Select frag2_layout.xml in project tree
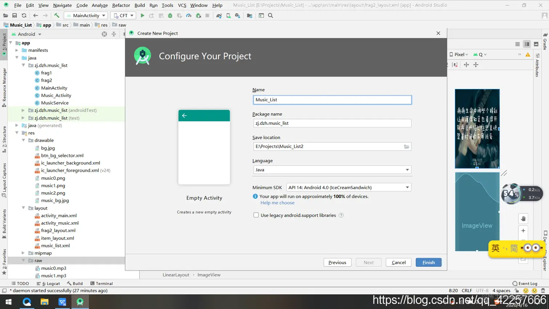 coord(58,231)
